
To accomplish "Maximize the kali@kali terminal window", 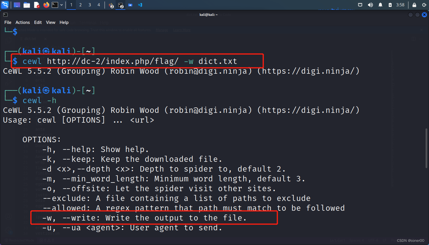I will tap(417, 15).
